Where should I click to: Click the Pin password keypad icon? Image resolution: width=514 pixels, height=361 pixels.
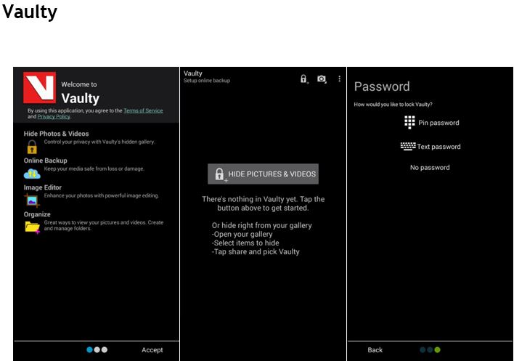409,122
